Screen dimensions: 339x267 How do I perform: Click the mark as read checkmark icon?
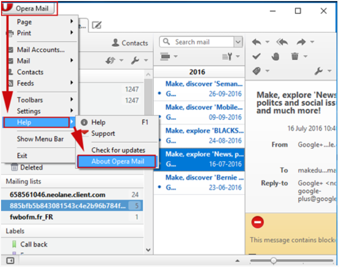pos(257,56)
